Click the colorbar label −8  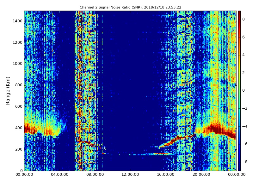point(244,162)
